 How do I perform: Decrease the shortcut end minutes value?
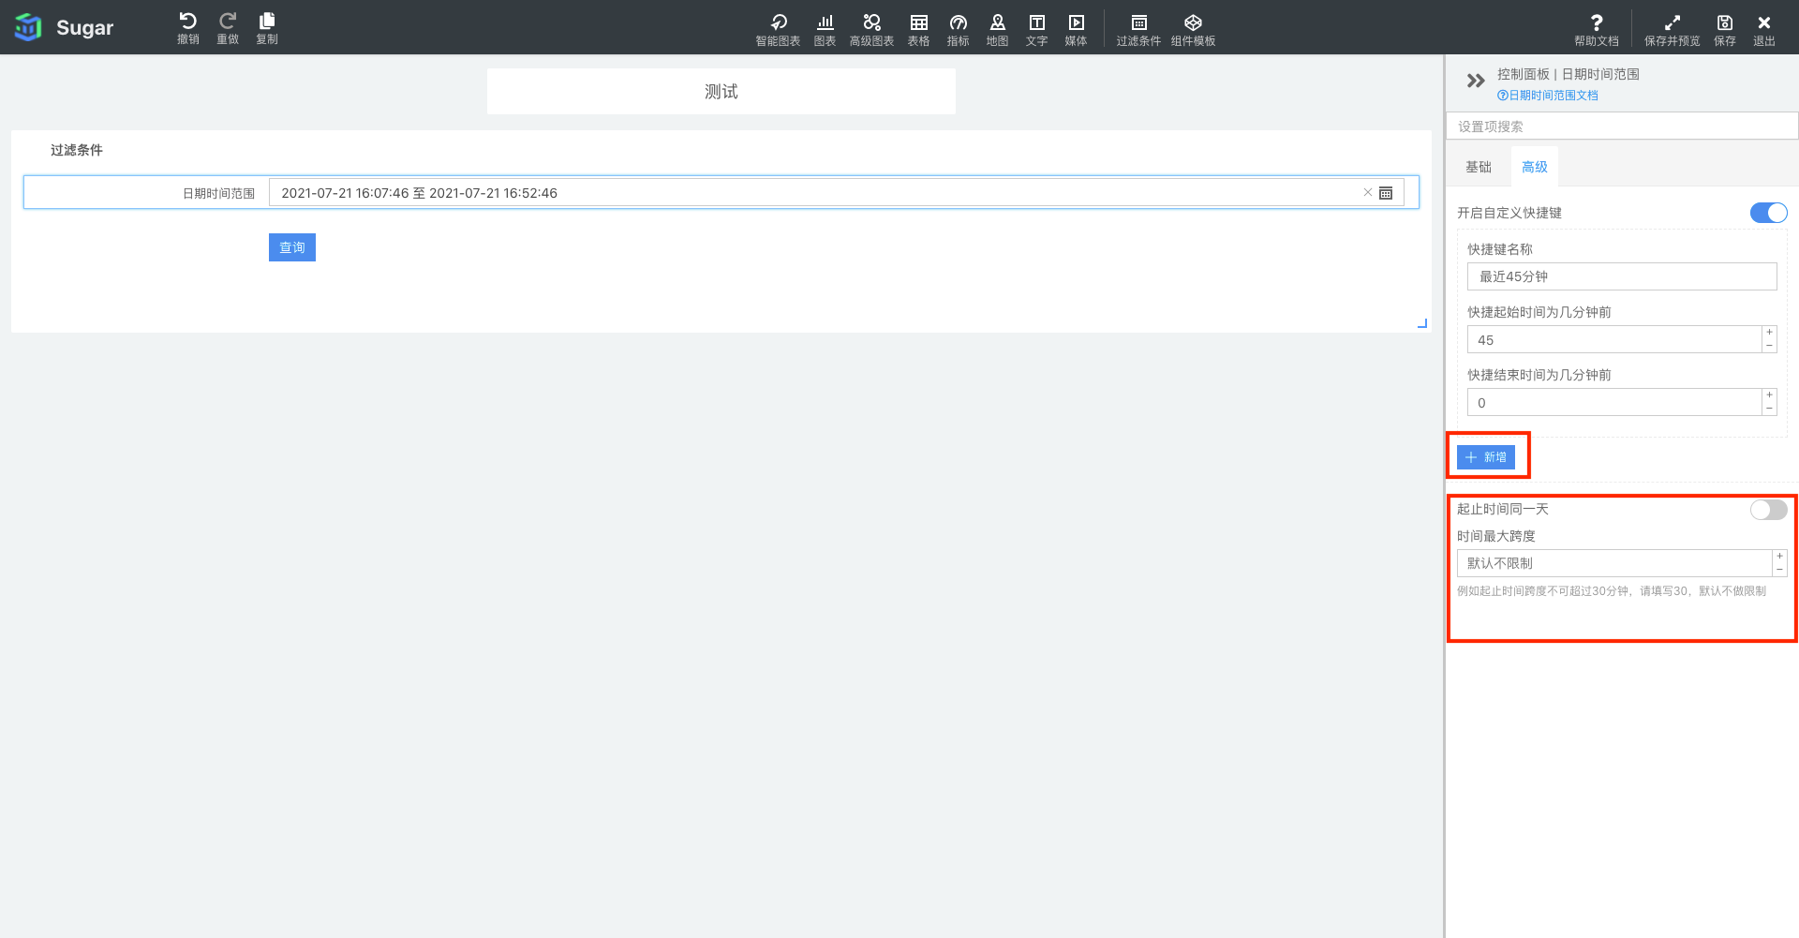coord(1769,409)
